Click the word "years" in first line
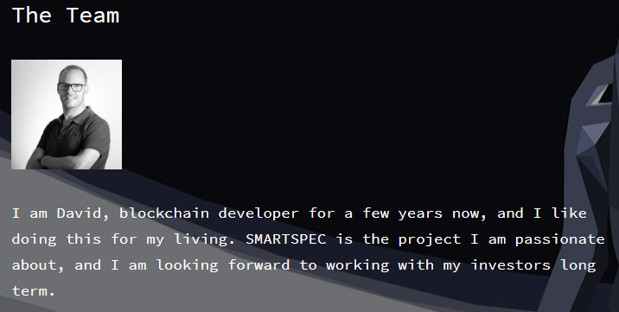This screenshot has height=312, width=619. tap(420, 214)
